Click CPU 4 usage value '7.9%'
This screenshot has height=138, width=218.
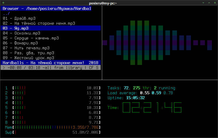point(93,103)
